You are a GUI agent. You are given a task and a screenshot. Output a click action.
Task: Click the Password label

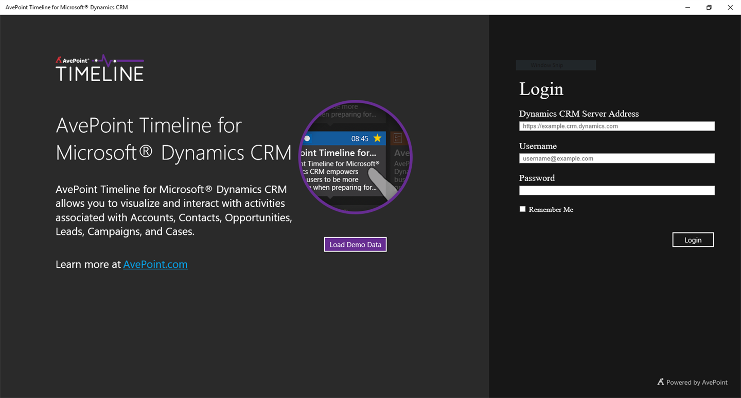tap(537, 178)
